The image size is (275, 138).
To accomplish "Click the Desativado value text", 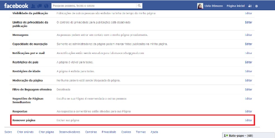I will tap(63, 89).
